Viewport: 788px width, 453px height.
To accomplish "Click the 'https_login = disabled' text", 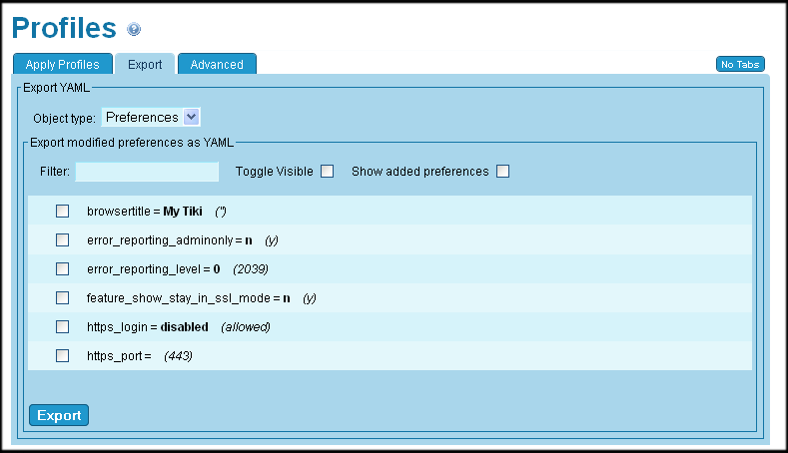I will 148,327.
